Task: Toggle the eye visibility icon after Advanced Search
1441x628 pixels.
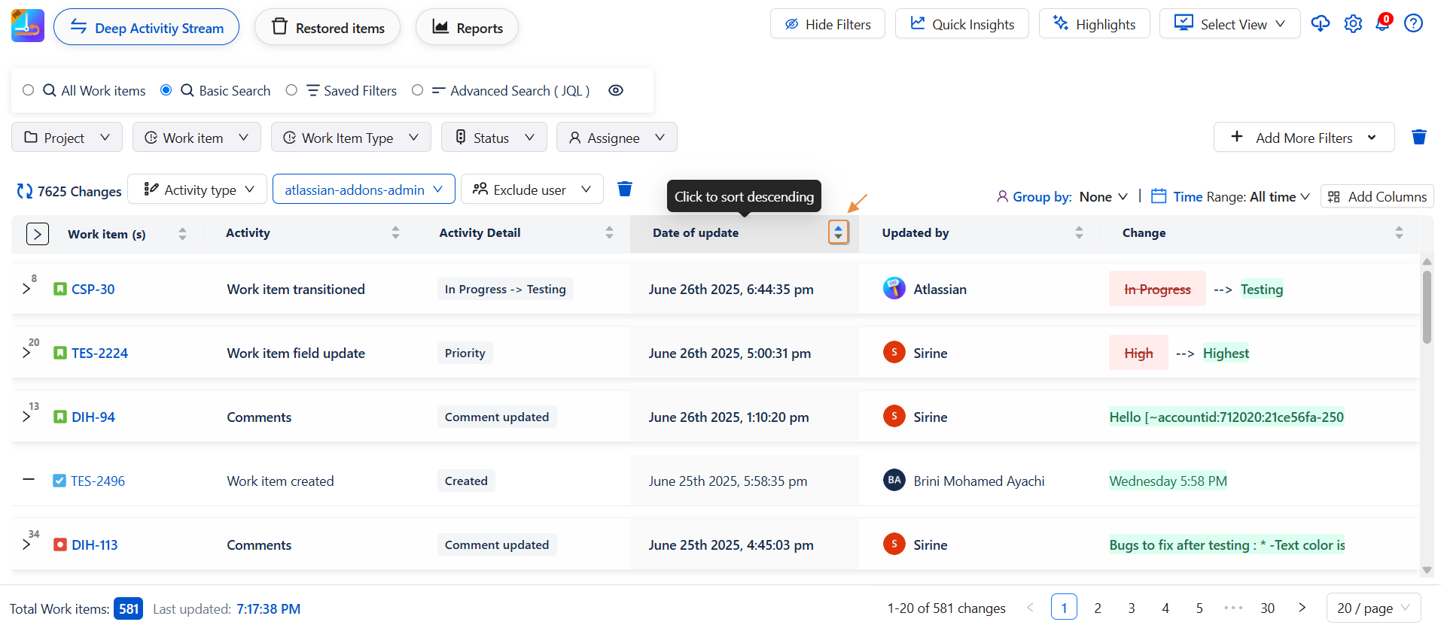Action: (x=615, y=90)
